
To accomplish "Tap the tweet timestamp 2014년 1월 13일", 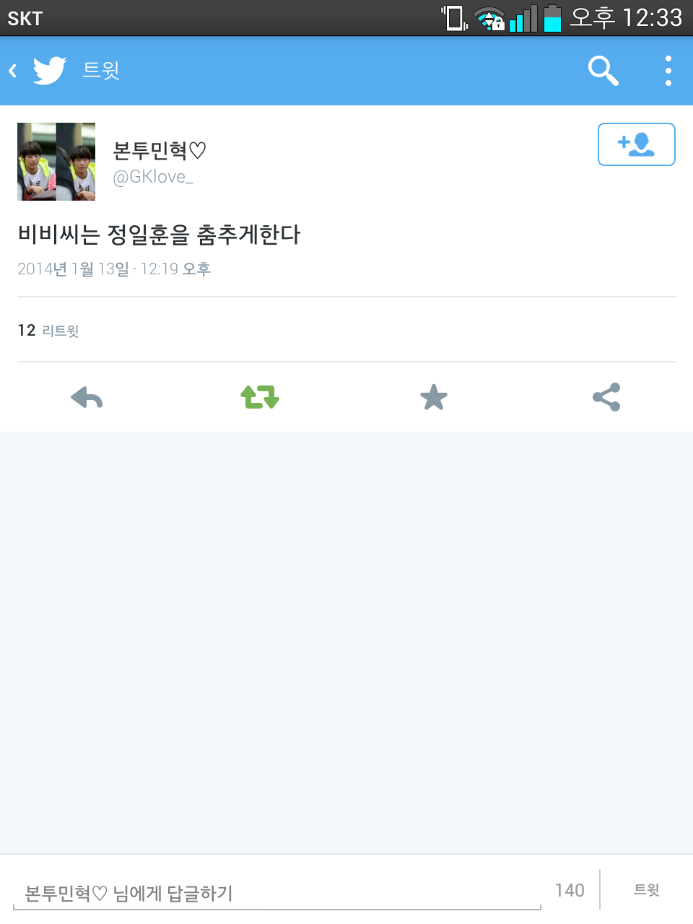I will pyautogui.click(x=74, y=269).
